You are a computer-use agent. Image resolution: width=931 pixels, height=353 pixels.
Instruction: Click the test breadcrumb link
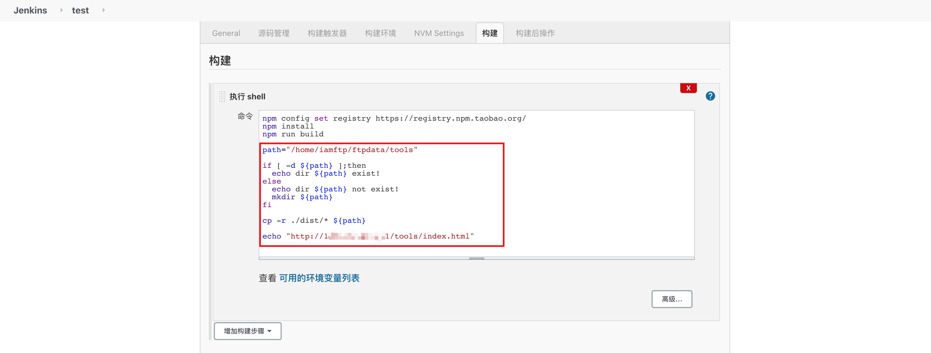tap(80, 10)
